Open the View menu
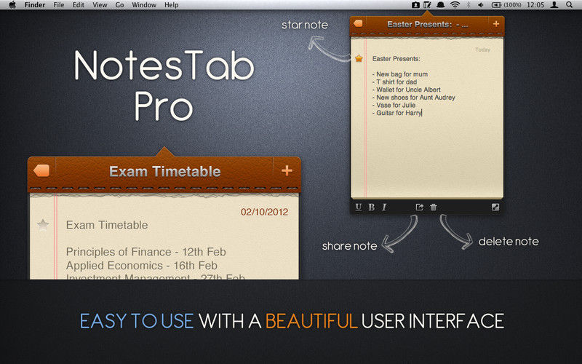The height and width of the screenshot is (364, 582). pos(100,5)
